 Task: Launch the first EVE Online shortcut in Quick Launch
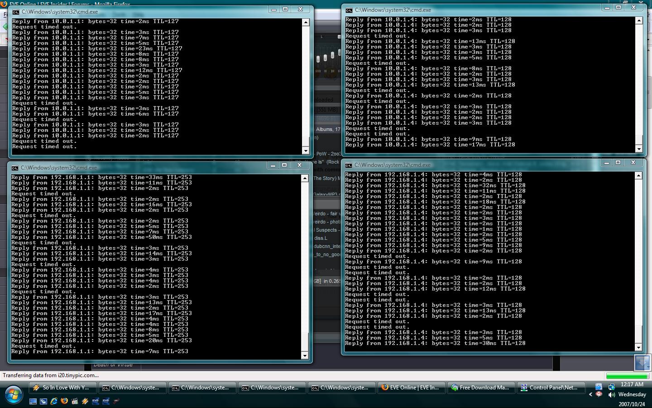point(96,401)
